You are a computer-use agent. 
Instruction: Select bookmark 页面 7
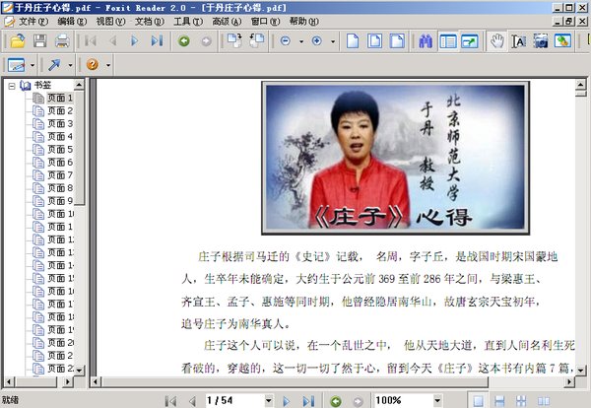[60, 175]
